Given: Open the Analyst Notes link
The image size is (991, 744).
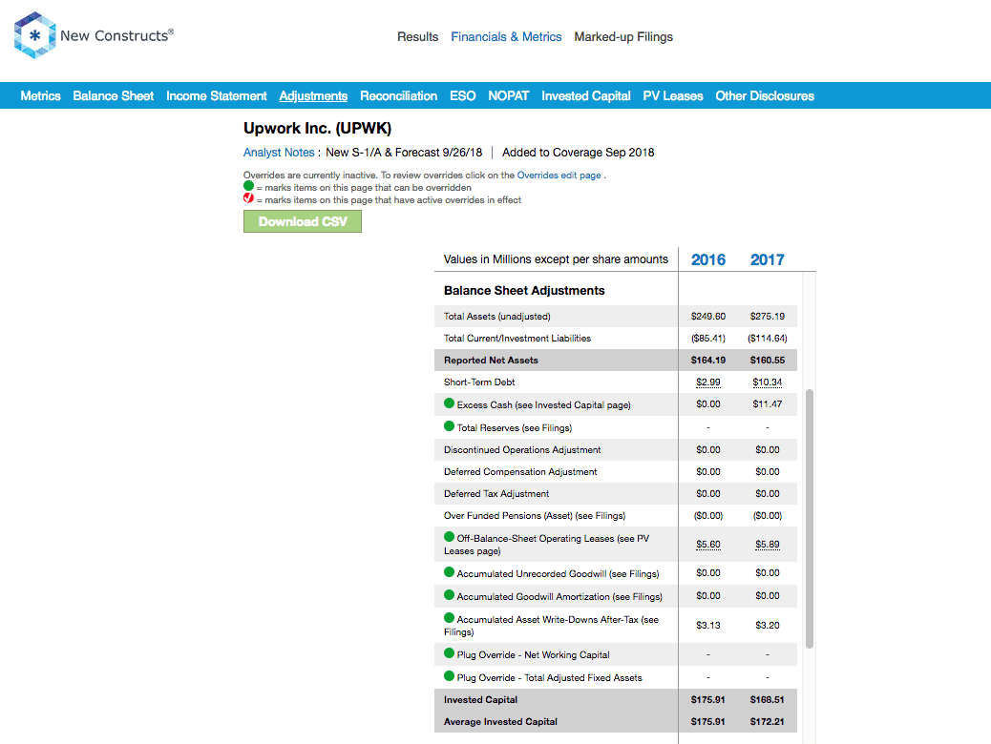Looking at the screenshot, I should pyautogui.click(x=279, y=153).
